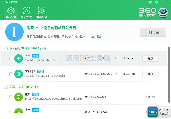Click the Intel(R) 6 Series/C200 chipset text
Screen dimensions: 171x119
point(54,99)
